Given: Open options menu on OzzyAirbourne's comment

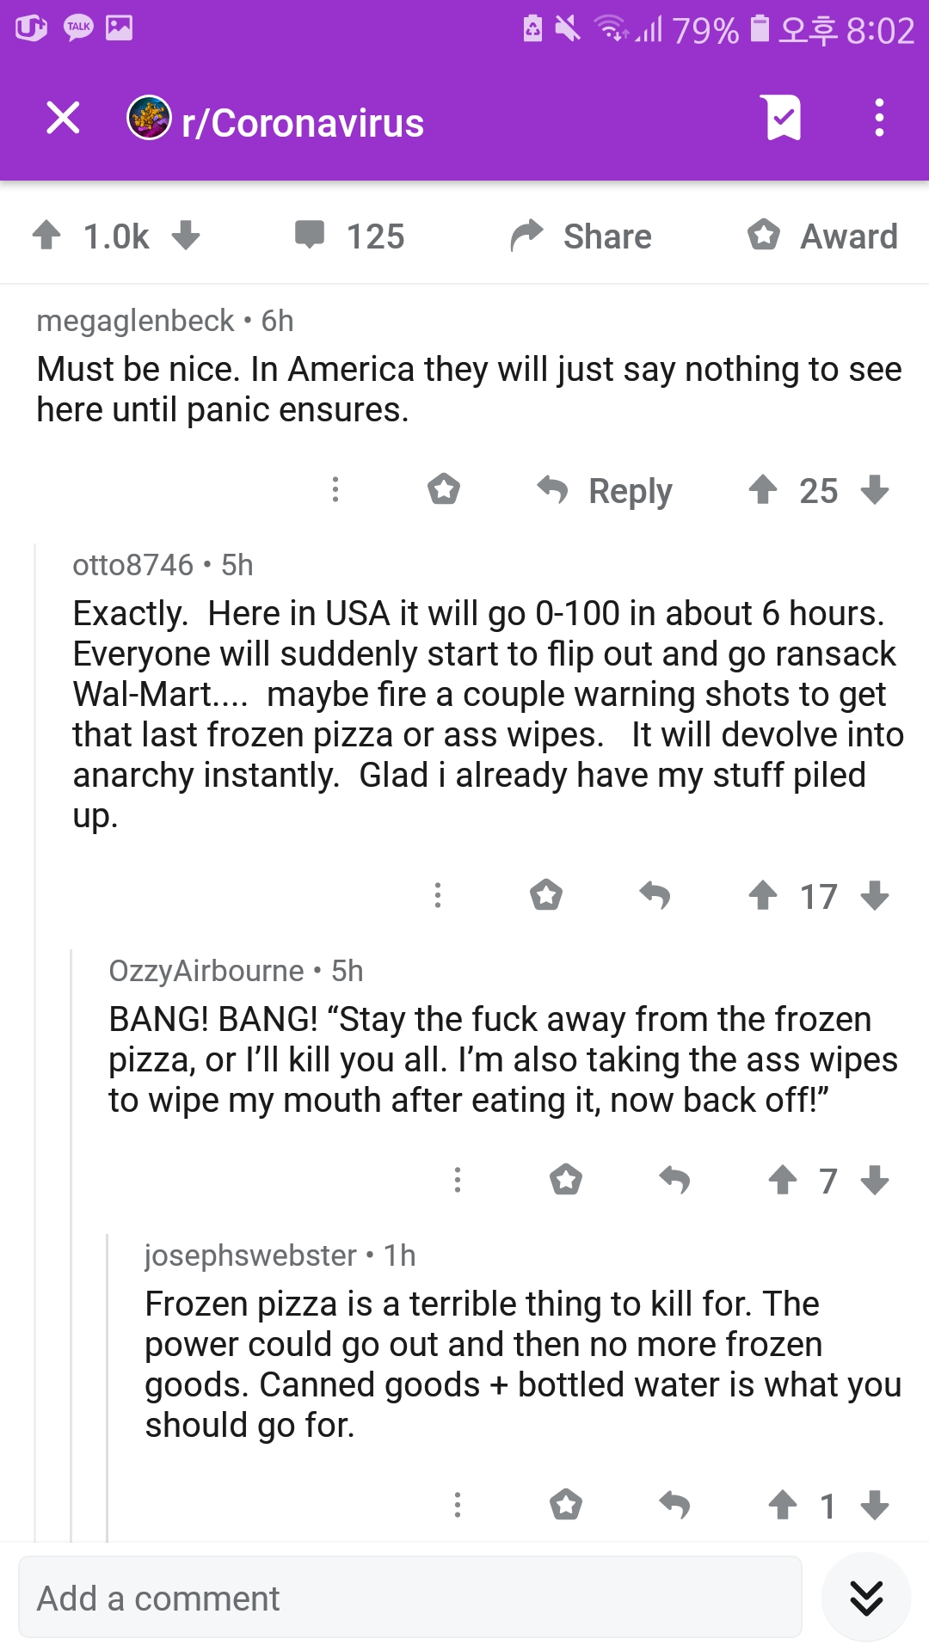Looking at the screenshot, I should pos(458,1180).
